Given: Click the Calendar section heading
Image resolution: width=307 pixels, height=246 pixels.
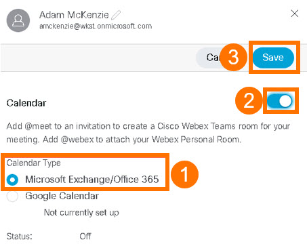Looking at the screenshot, I should [26, 103].
